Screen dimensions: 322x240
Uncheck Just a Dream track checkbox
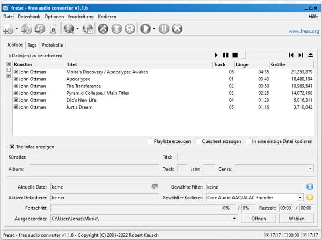tap(16, 107)
